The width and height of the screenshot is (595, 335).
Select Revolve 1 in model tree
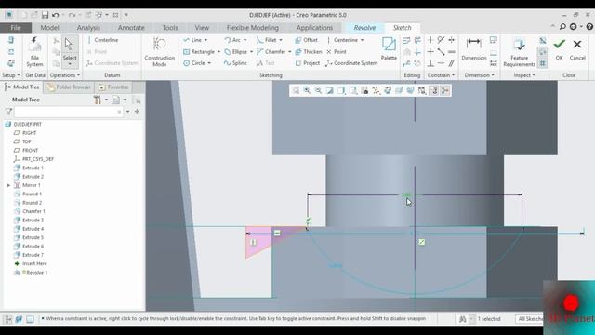click(x=31, y=273)
